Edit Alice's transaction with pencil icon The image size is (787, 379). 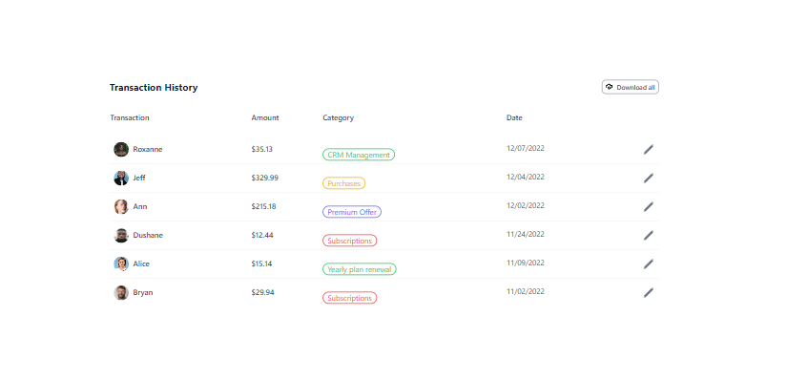click(x=649, y=264)
